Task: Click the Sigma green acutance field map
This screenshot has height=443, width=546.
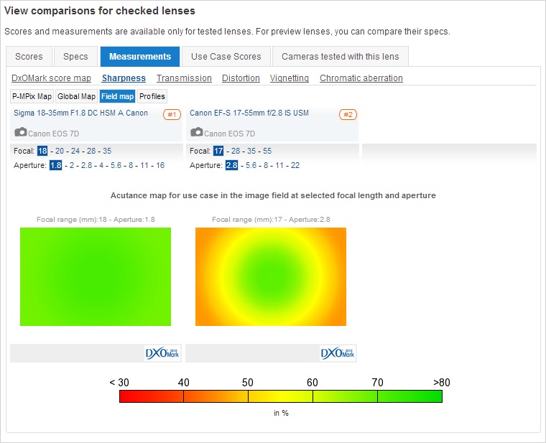Action: point(96,276)
